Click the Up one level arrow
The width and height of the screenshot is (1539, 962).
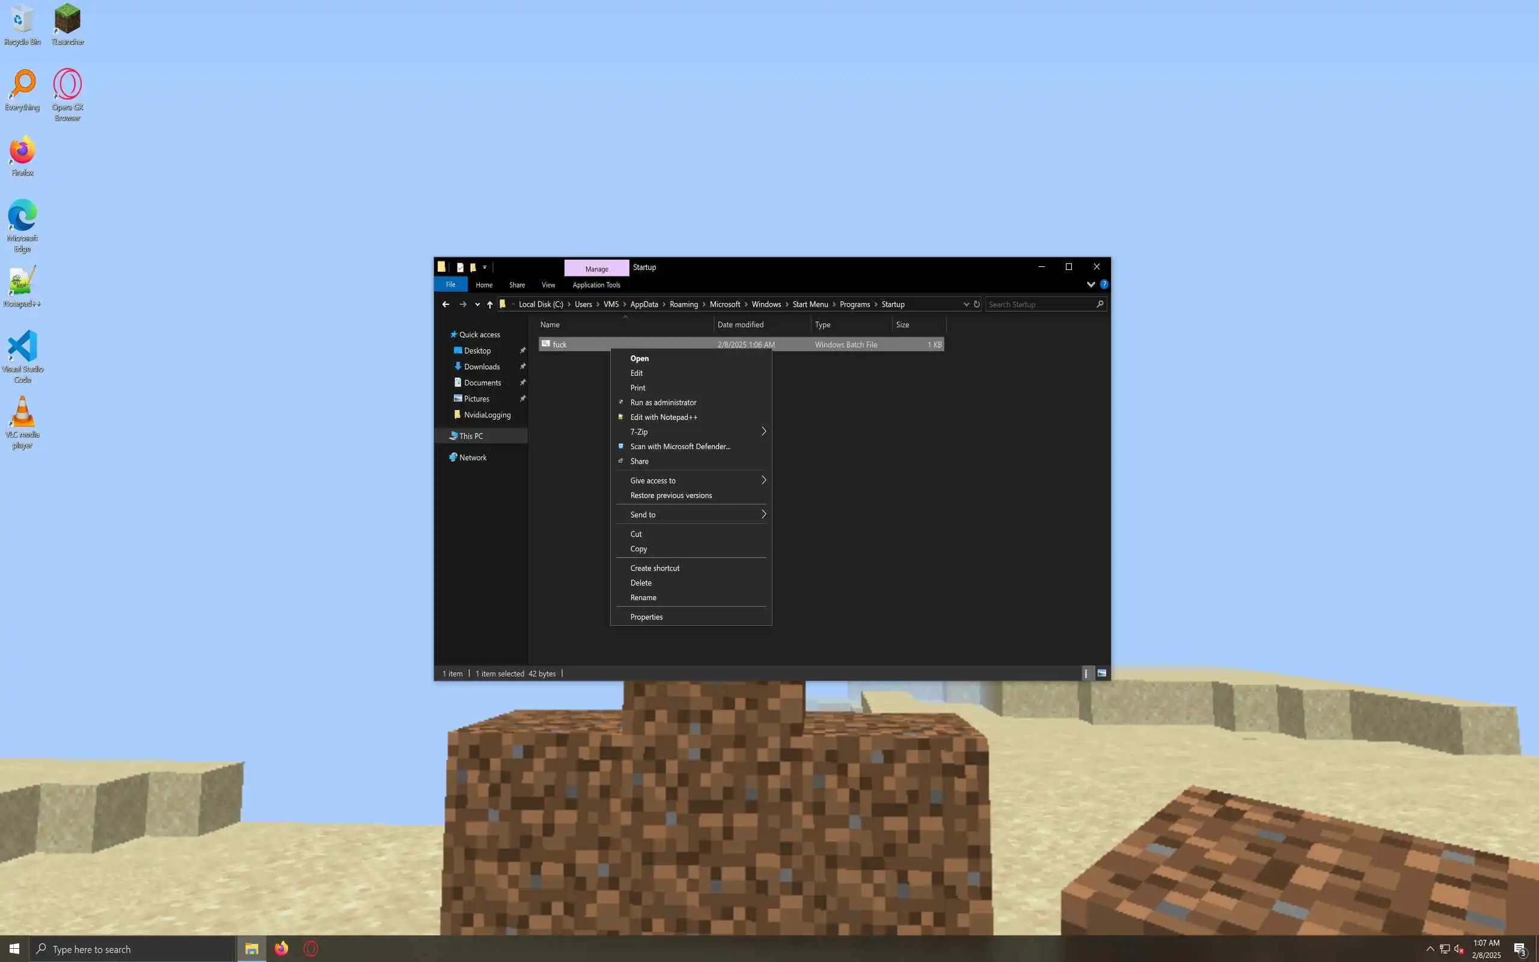[x=490, y=304]
